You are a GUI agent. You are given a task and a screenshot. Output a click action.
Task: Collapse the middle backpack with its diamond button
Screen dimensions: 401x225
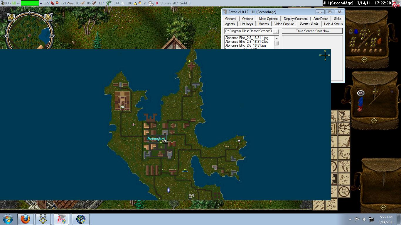tap(374, 121)
